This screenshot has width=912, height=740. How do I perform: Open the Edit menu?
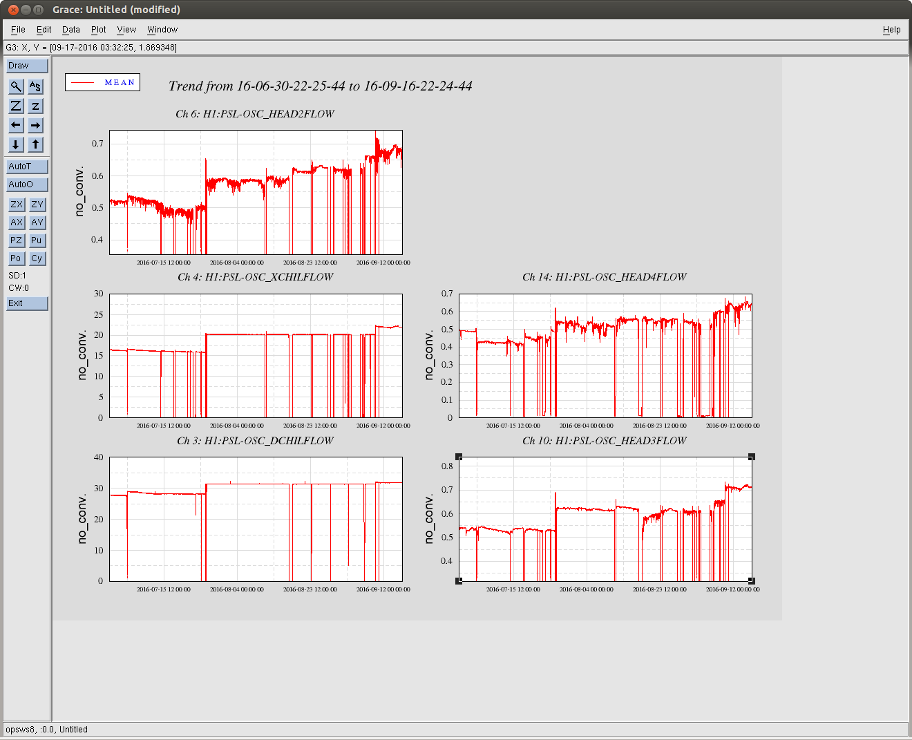[44, 30]
